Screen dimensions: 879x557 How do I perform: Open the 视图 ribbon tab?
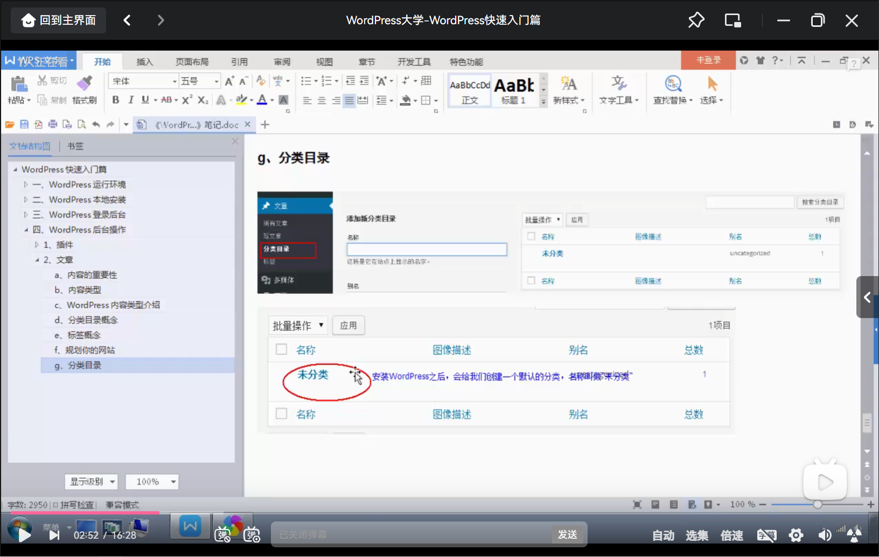tap(324, 62)
